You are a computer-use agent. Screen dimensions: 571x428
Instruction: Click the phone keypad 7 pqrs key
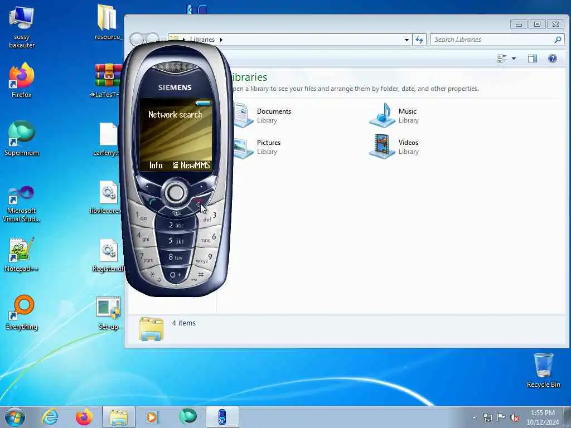click(x=147, y=257)
